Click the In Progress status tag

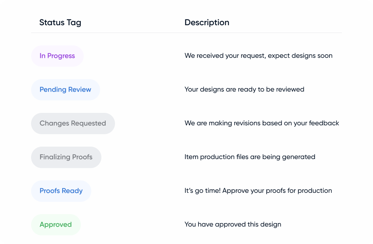[57, 56]
